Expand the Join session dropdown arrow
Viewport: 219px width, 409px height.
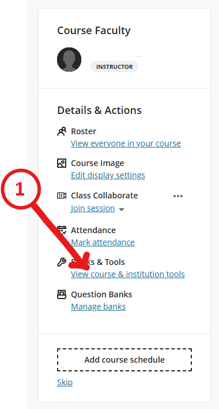(x=122, y=209)
